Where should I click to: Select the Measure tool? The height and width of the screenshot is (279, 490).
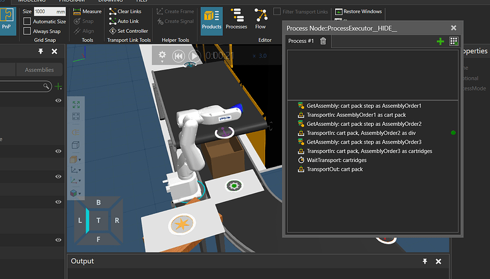[x=87, y=11]
